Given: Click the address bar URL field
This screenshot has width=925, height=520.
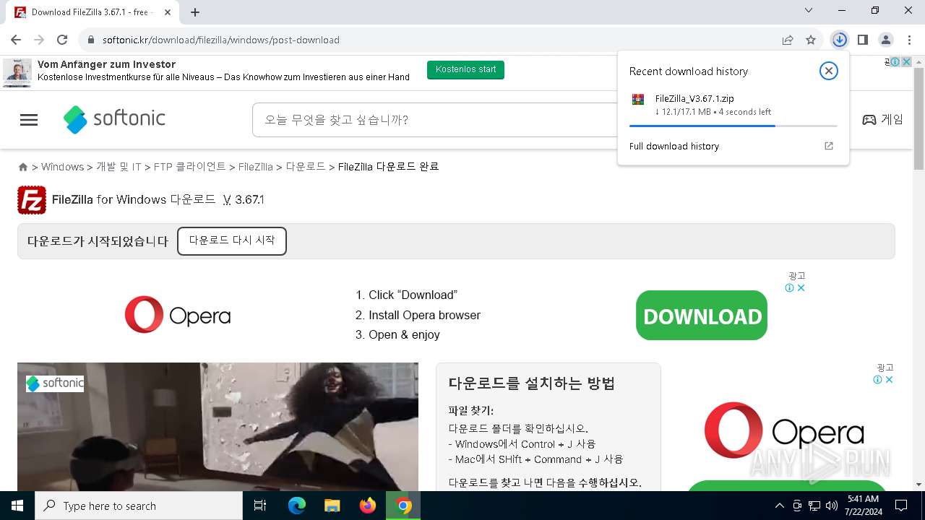Looking at the screenshot, I should (426, 40).
